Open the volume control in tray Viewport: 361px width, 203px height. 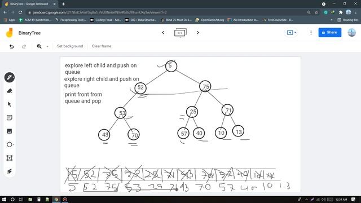(x=324, y=199)
